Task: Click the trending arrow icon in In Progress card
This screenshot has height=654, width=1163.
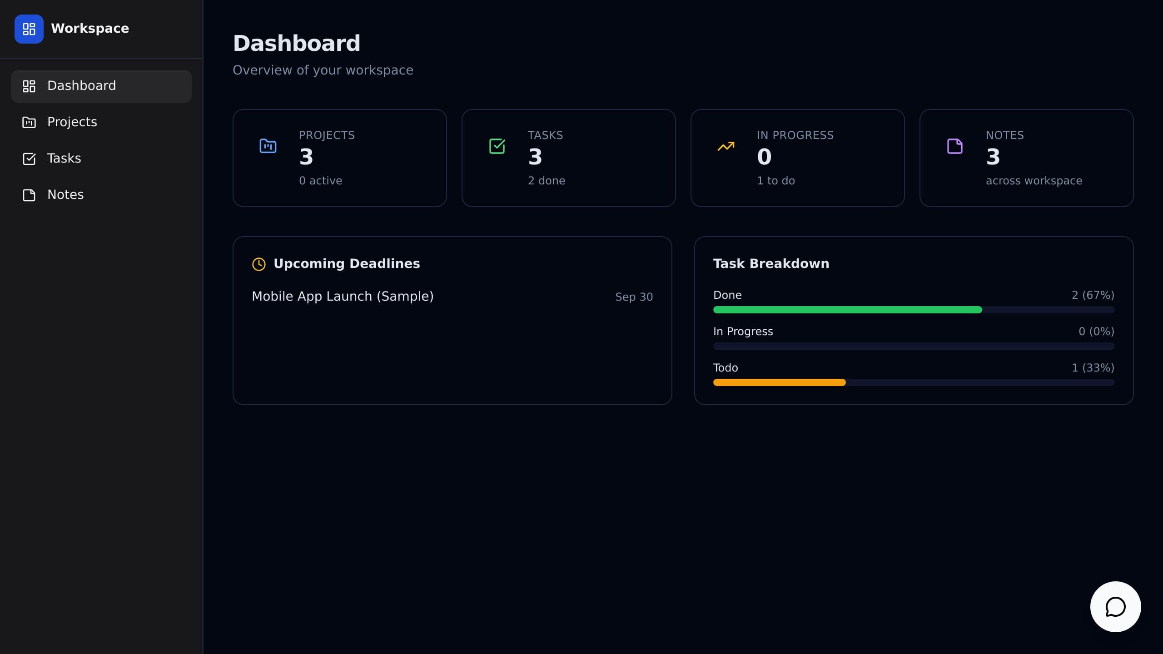Action: 726,146
